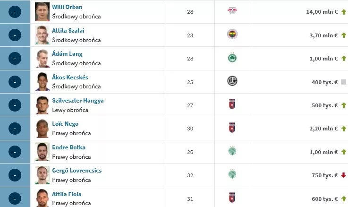The image size is (348, 207).
Task: Open Willi Orban player profile
Action: click(67, 7)
